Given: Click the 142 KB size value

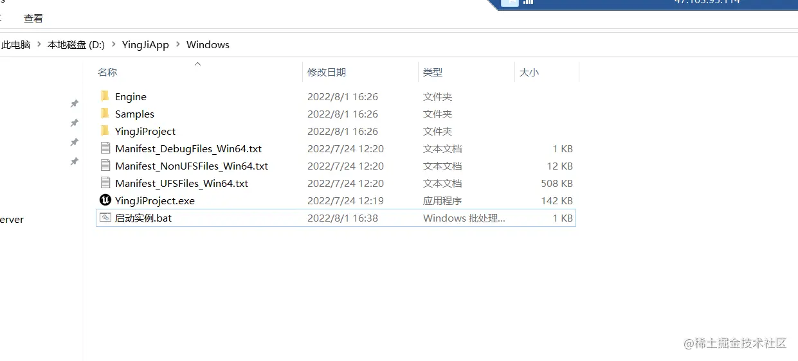Looking at the screenshot, I should coord(557,200).
